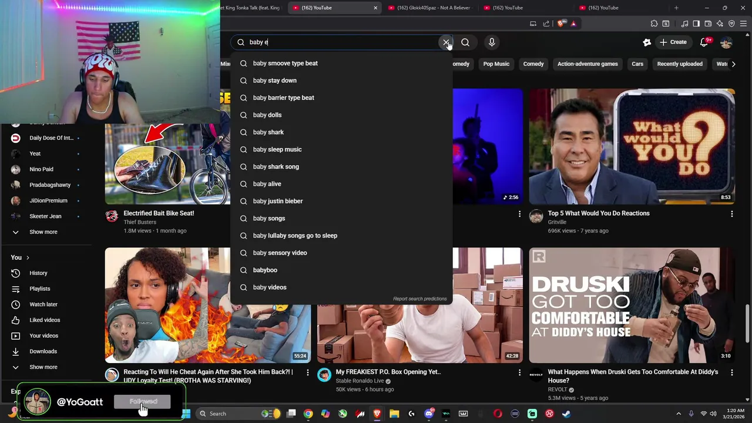Open Brave main hamburger menu

(x=744, y=23)
